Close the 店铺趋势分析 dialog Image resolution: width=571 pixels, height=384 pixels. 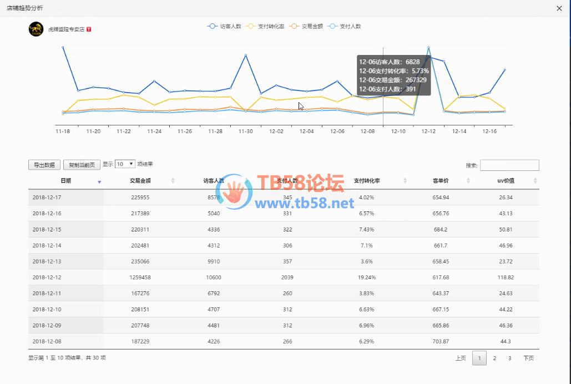pos(558,8)
